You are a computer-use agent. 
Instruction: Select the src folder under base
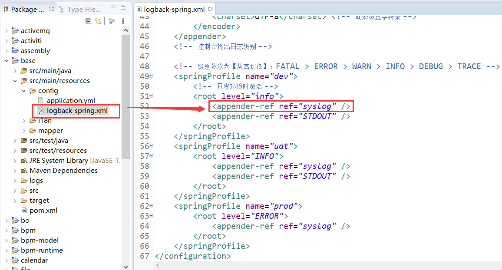pos(34,191)
